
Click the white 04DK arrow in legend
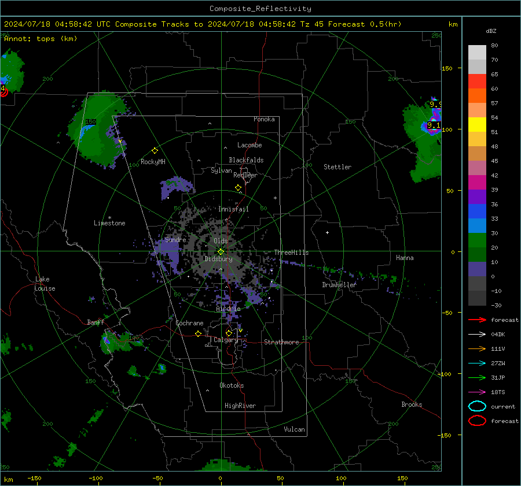click(x=477, y=334)
